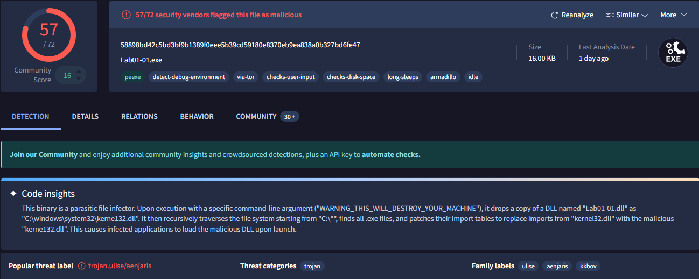Switch to the Details tab
The width and height of the screenshot is (699, 279).
[x=85, y=117]
